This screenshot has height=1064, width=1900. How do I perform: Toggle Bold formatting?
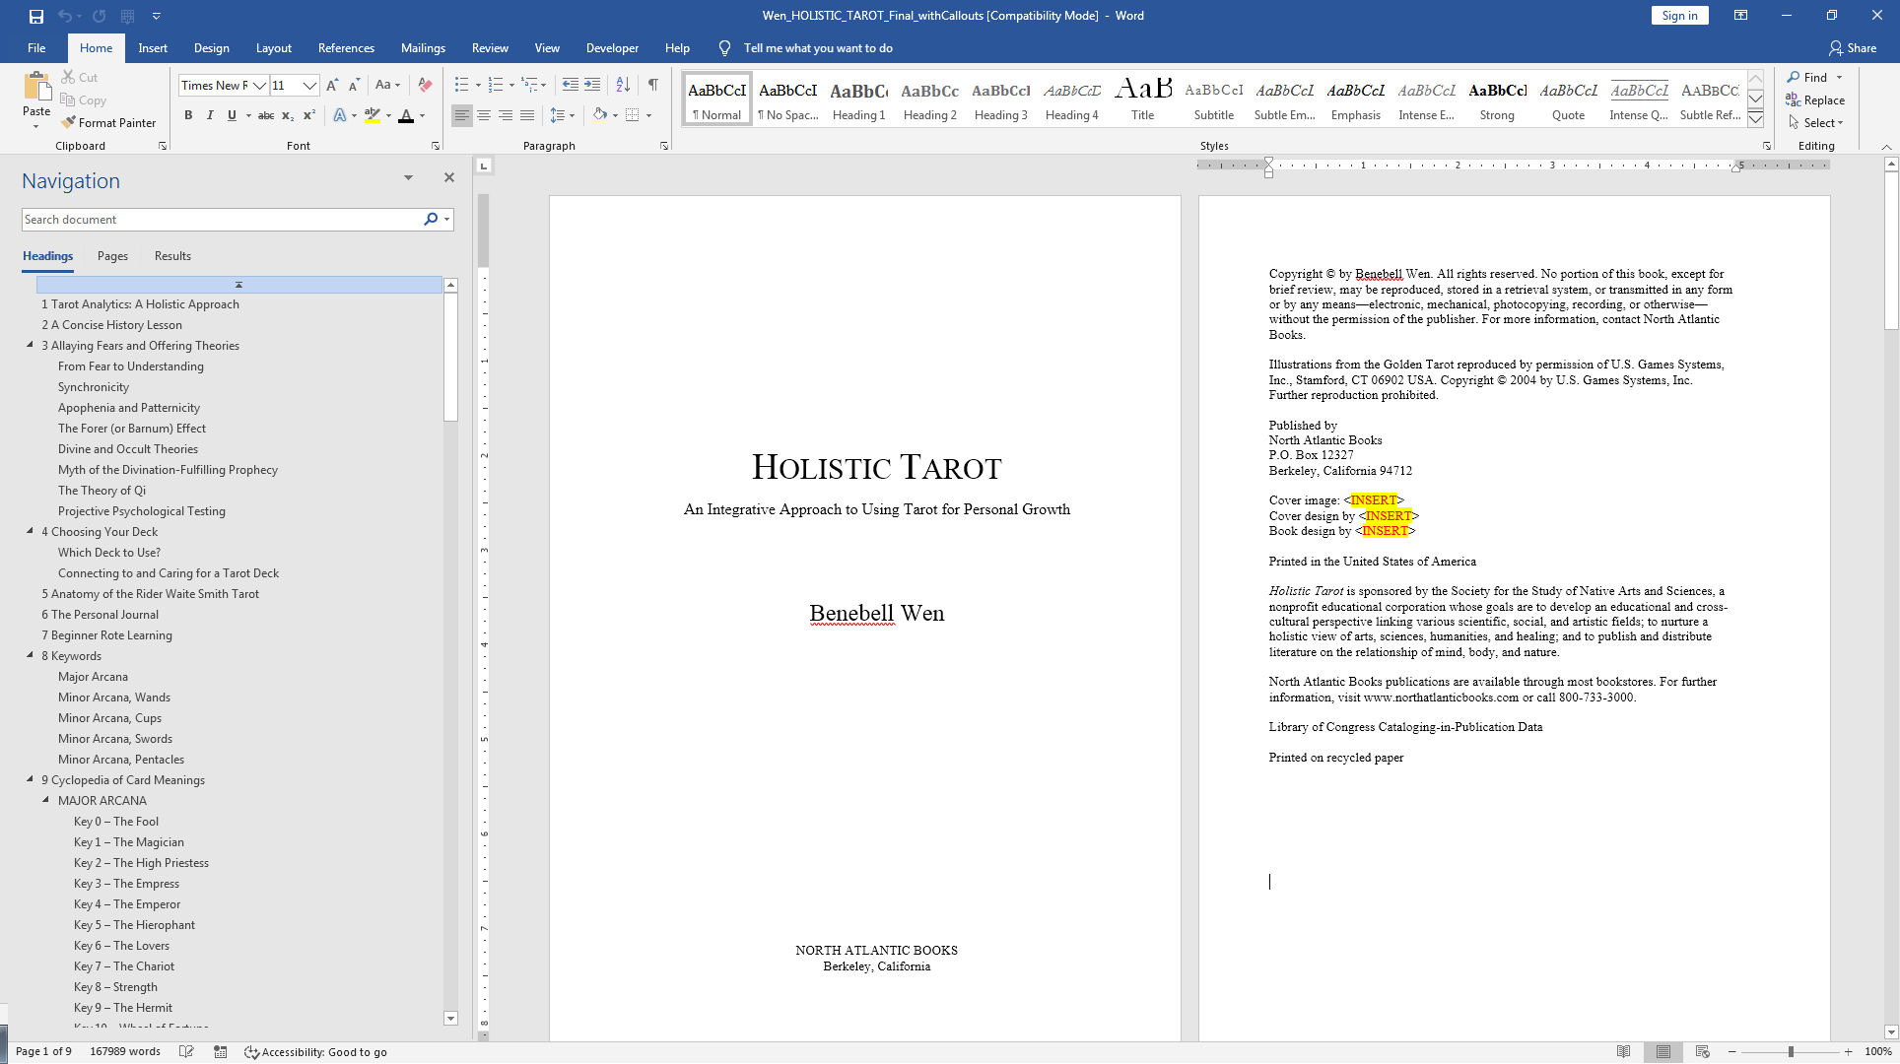pyautogui.click(x=188, y=115)
